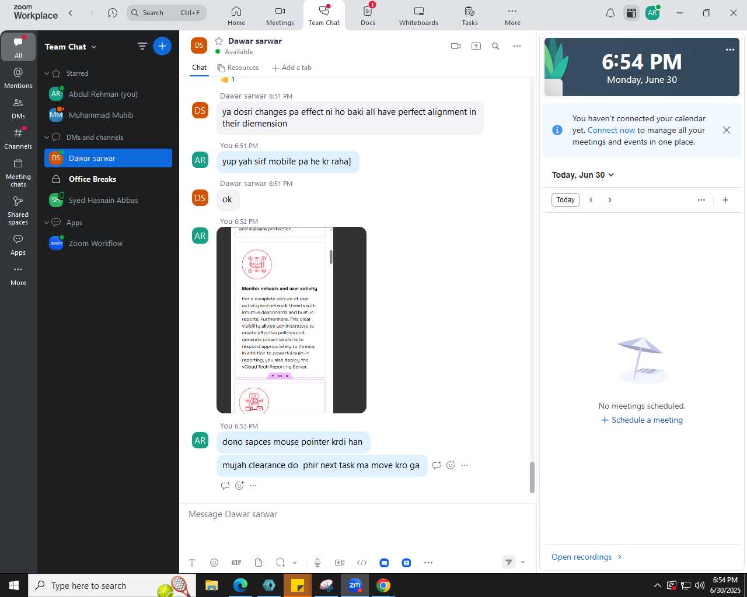Open the GIF picker

point(236,563)
